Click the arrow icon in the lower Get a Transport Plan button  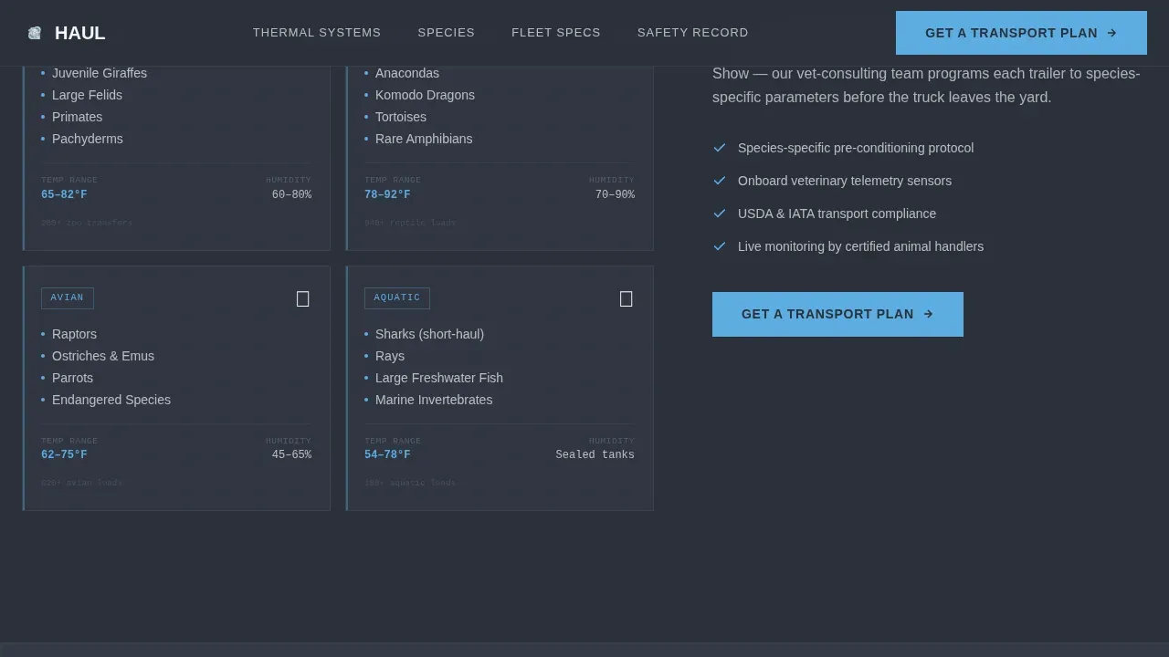coord(928,314)
